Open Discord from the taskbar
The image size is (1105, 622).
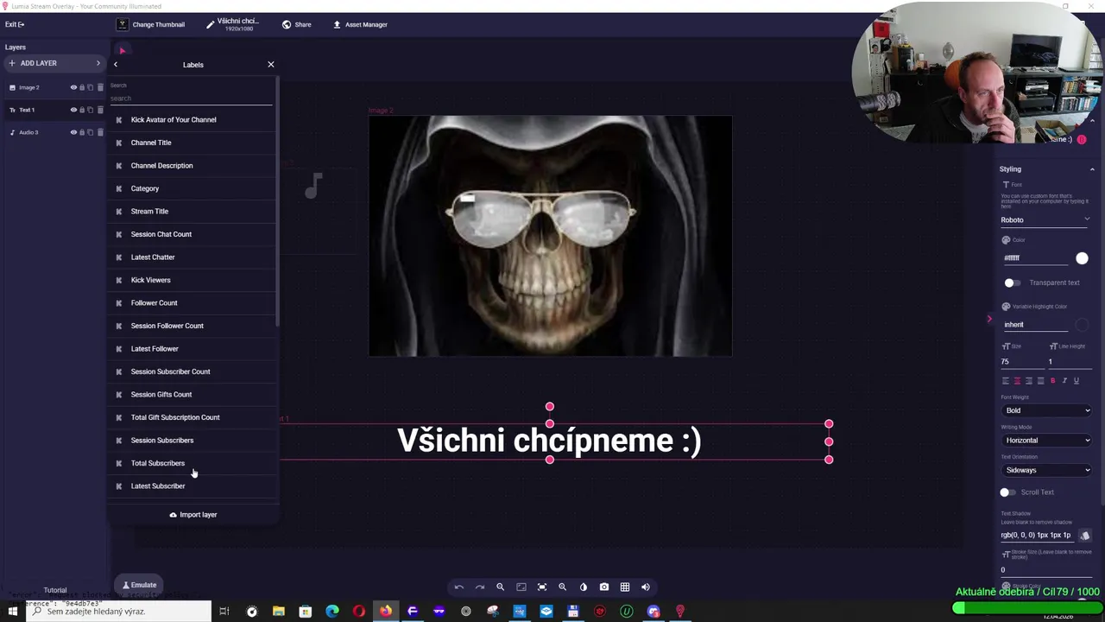coord(654,612)
